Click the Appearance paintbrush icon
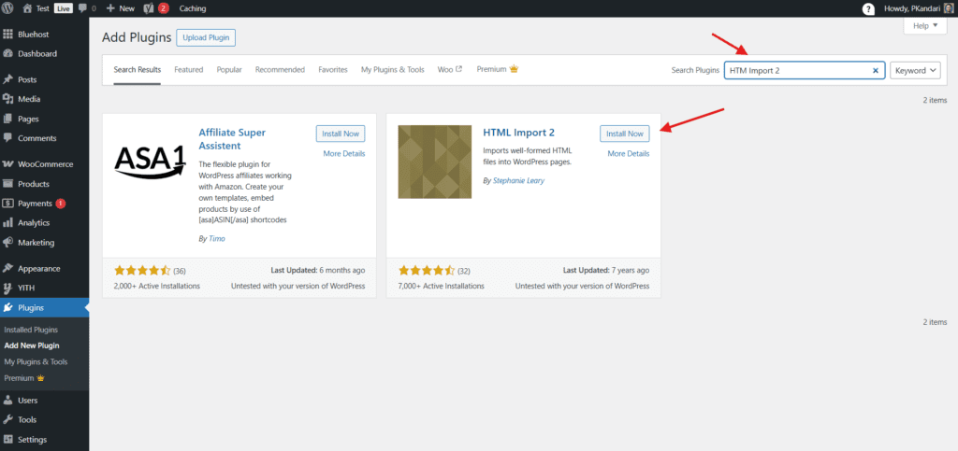Image resolution: width=958 pixels, height=451 pixels. click(7, 269)
